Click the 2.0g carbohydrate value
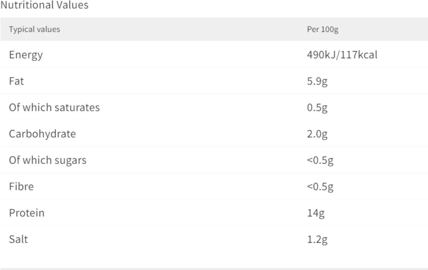428x270 pixels. click(x=317, y=134)
